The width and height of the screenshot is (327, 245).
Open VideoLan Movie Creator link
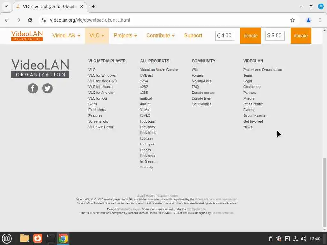pyautogui.click(x=159, y=70)
